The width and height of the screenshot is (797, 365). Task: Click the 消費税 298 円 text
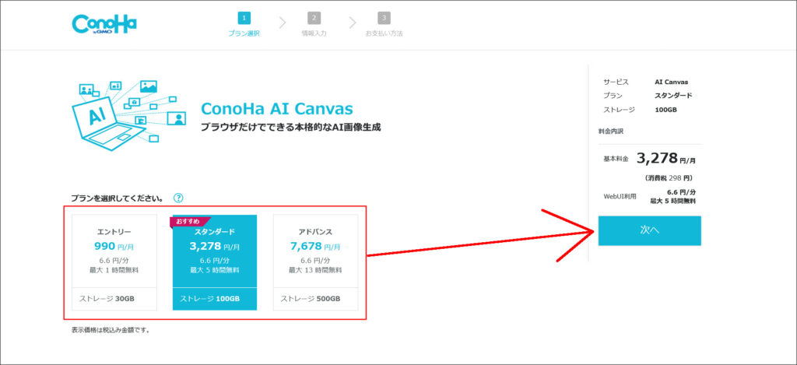tap(669, 178)
